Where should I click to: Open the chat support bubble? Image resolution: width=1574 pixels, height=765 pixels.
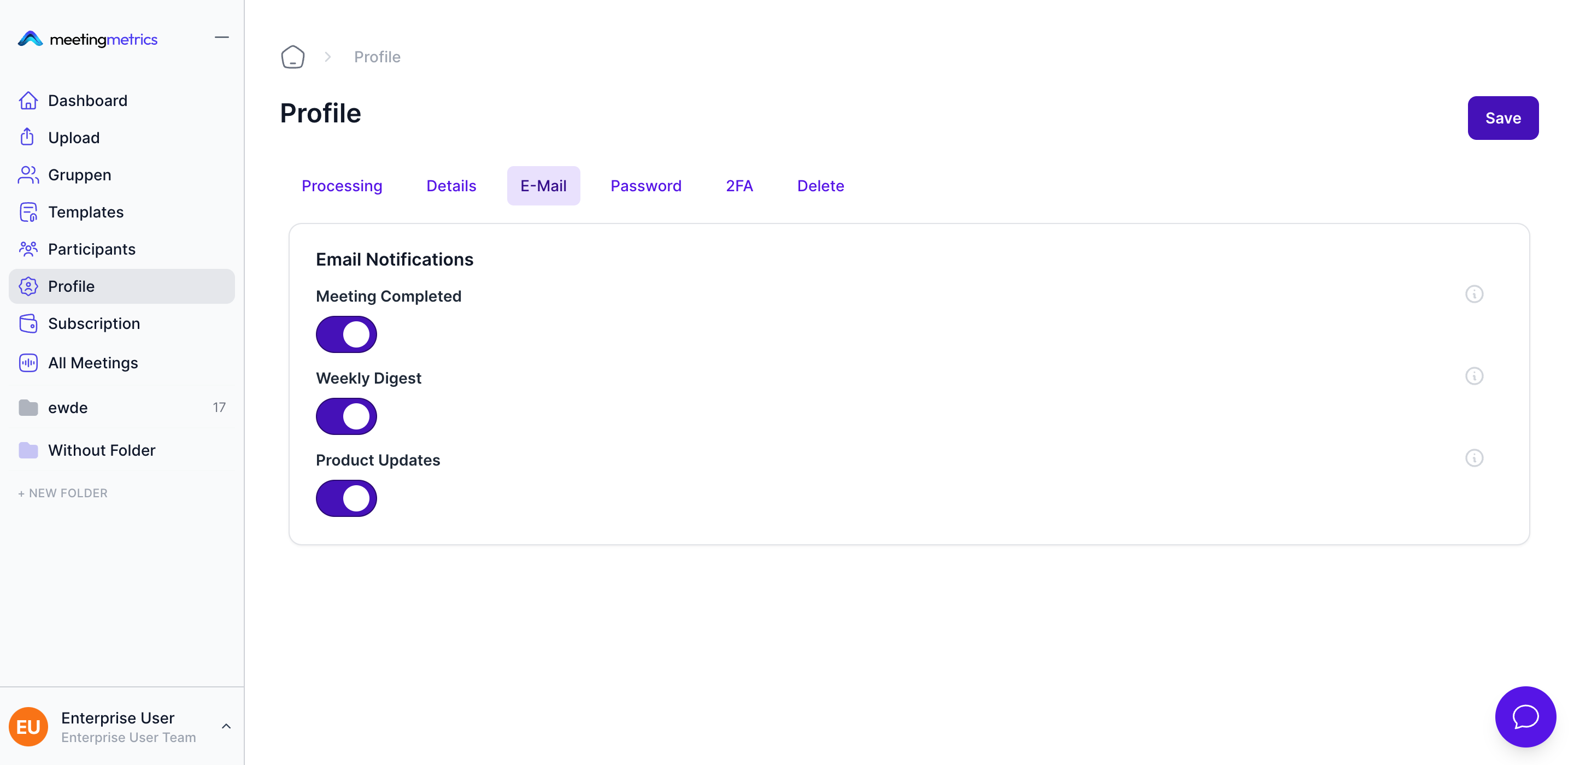[1525, 716]
